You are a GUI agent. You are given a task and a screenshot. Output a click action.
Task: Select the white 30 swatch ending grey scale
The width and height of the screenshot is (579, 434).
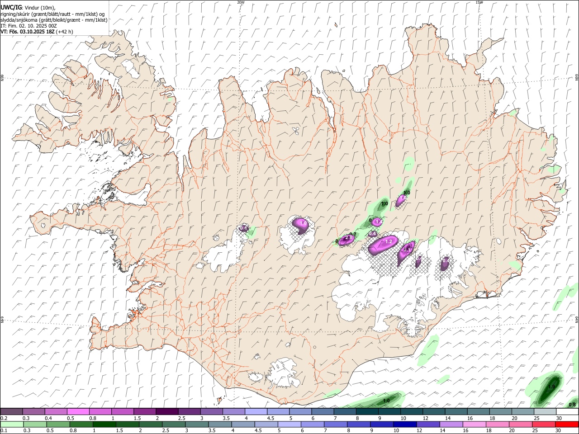point(567,411)
